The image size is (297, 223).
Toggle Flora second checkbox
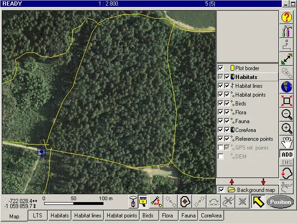(227, 112)
